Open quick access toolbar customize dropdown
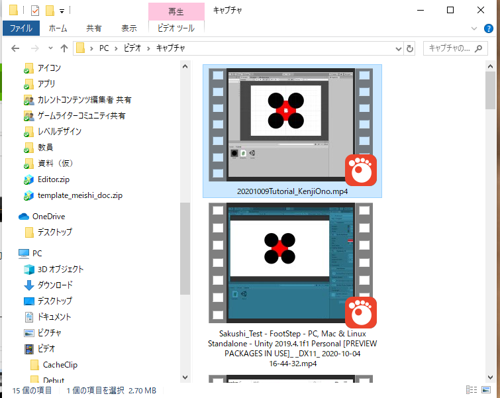The height and width of the screenshot is (398, 500). tap(62, 11)
